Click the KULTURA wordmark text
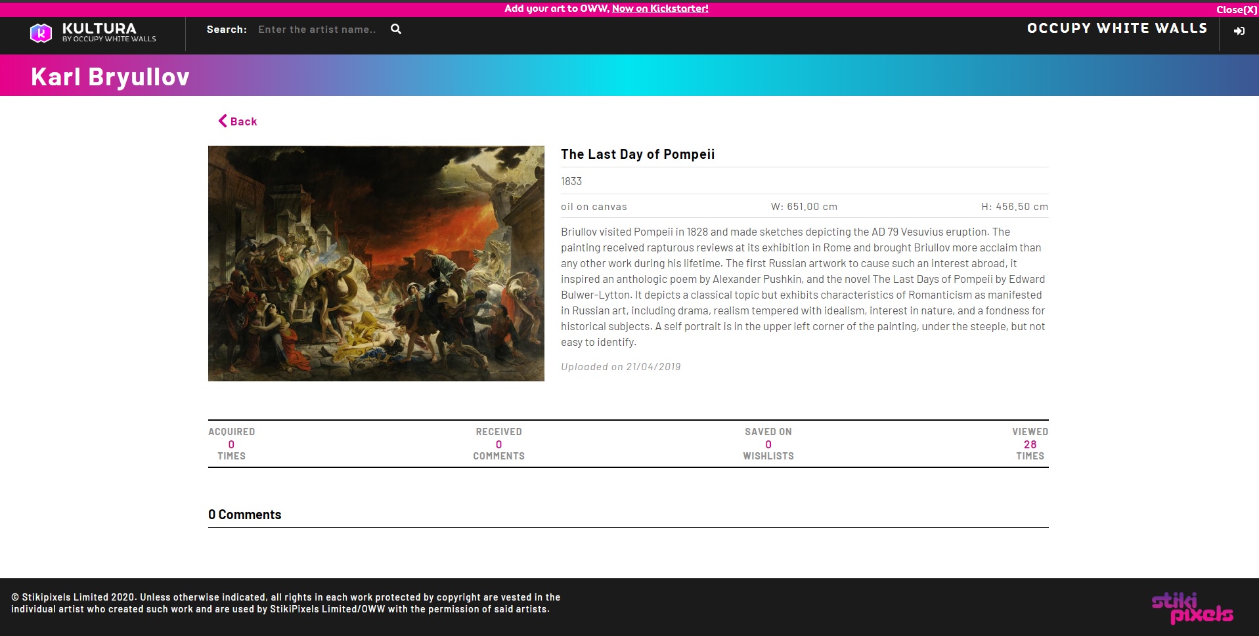Viewport: 1259px width, 636px height. click(x=99, y=28)
